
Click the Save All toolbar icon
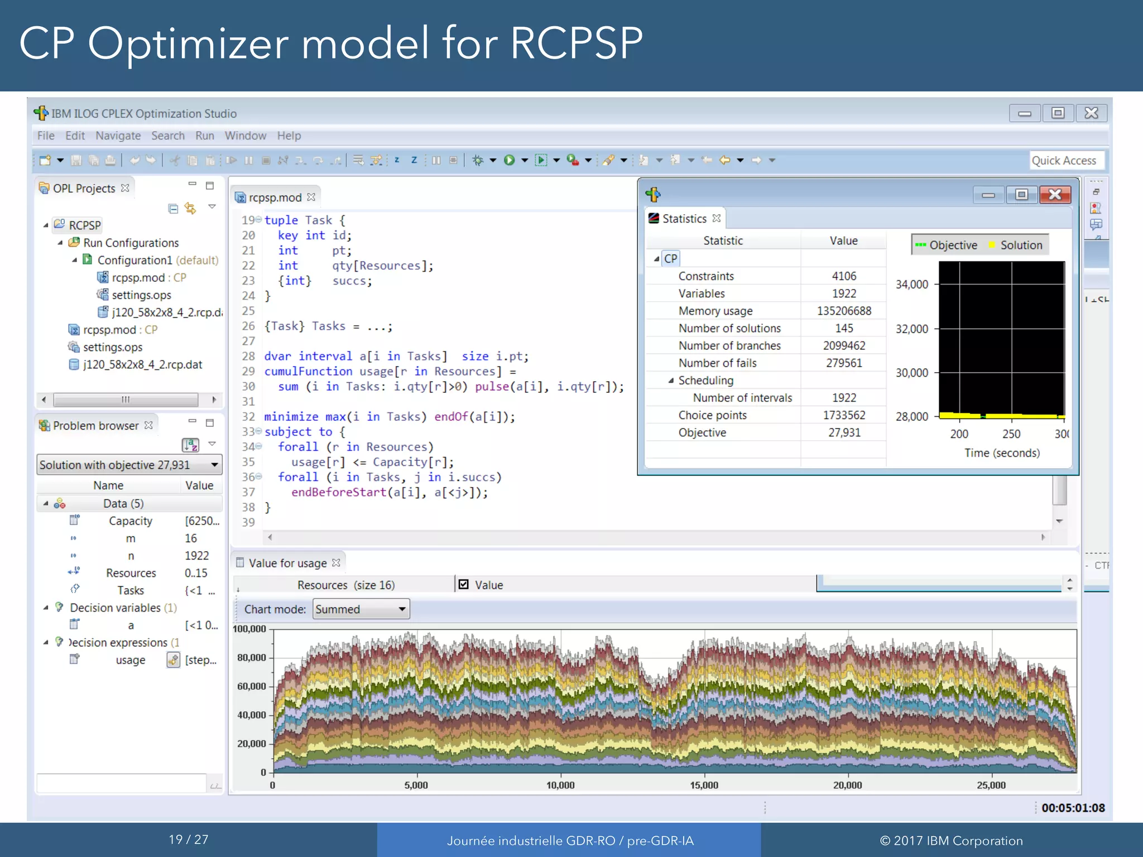pos(94,161)
